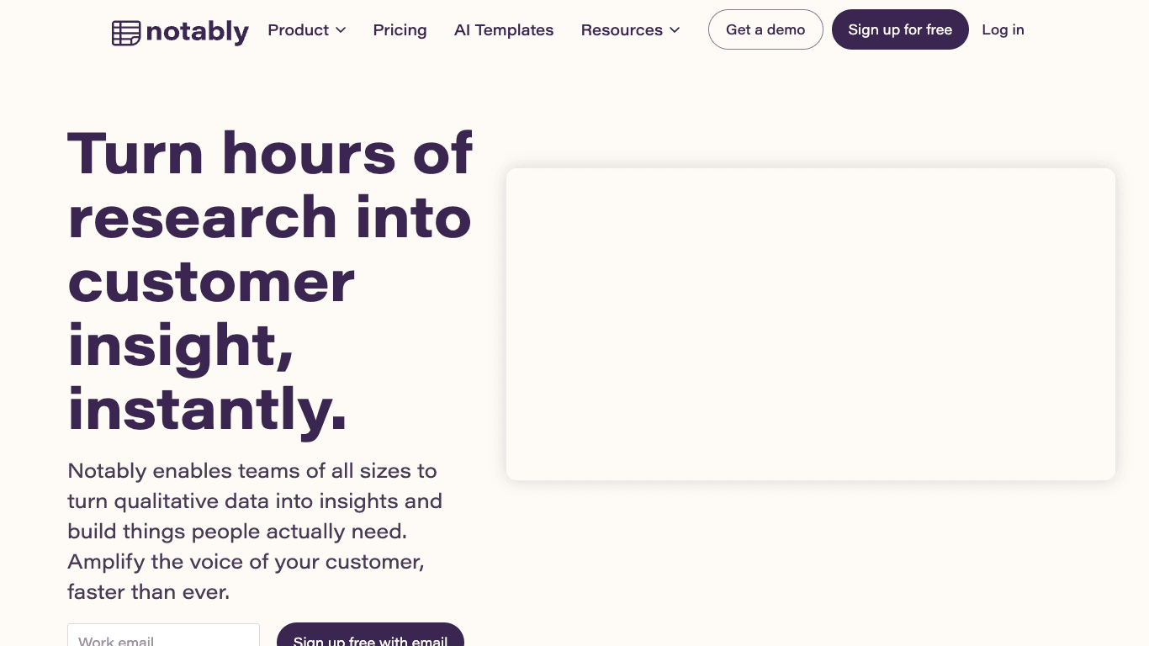Click the "faster than ever." text
Viewport: 1149px width, 646px height.
tap(148, 591)
